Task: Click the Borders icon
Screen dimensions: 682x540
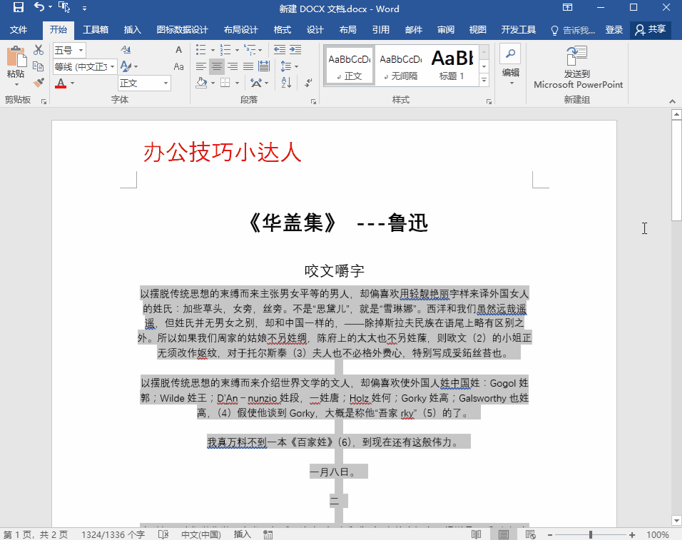Action: [x=225, y=83]
